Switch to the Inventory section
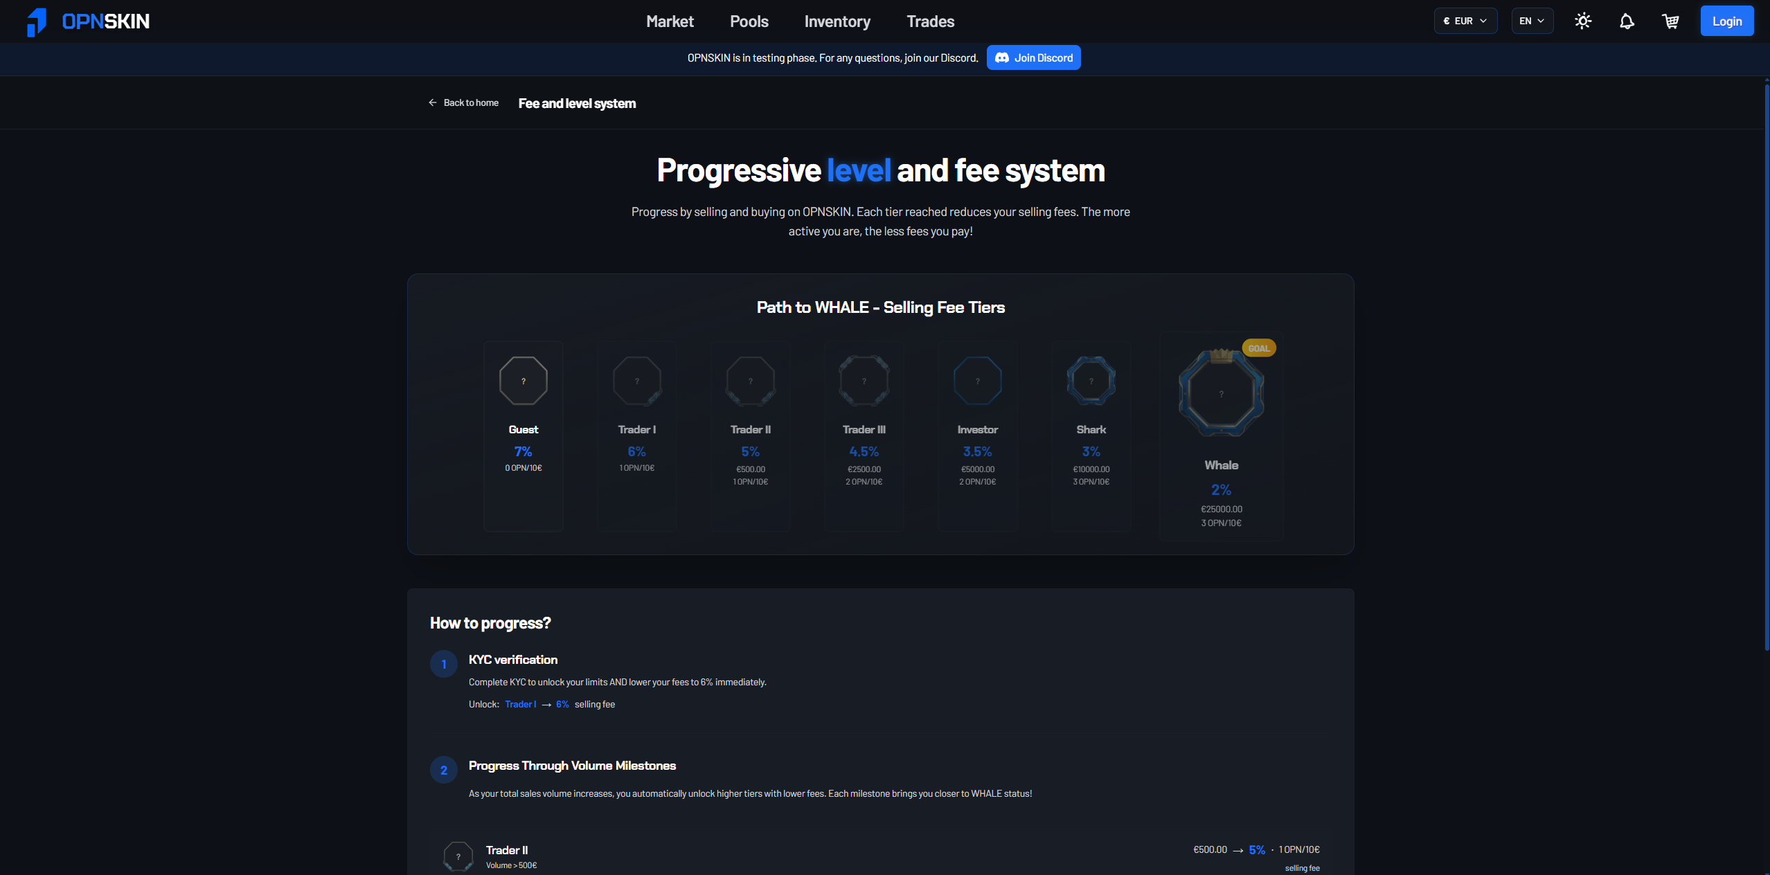The height and width of the screenshot is (875, 1770). pyautogui.click(x=837, y=21)
